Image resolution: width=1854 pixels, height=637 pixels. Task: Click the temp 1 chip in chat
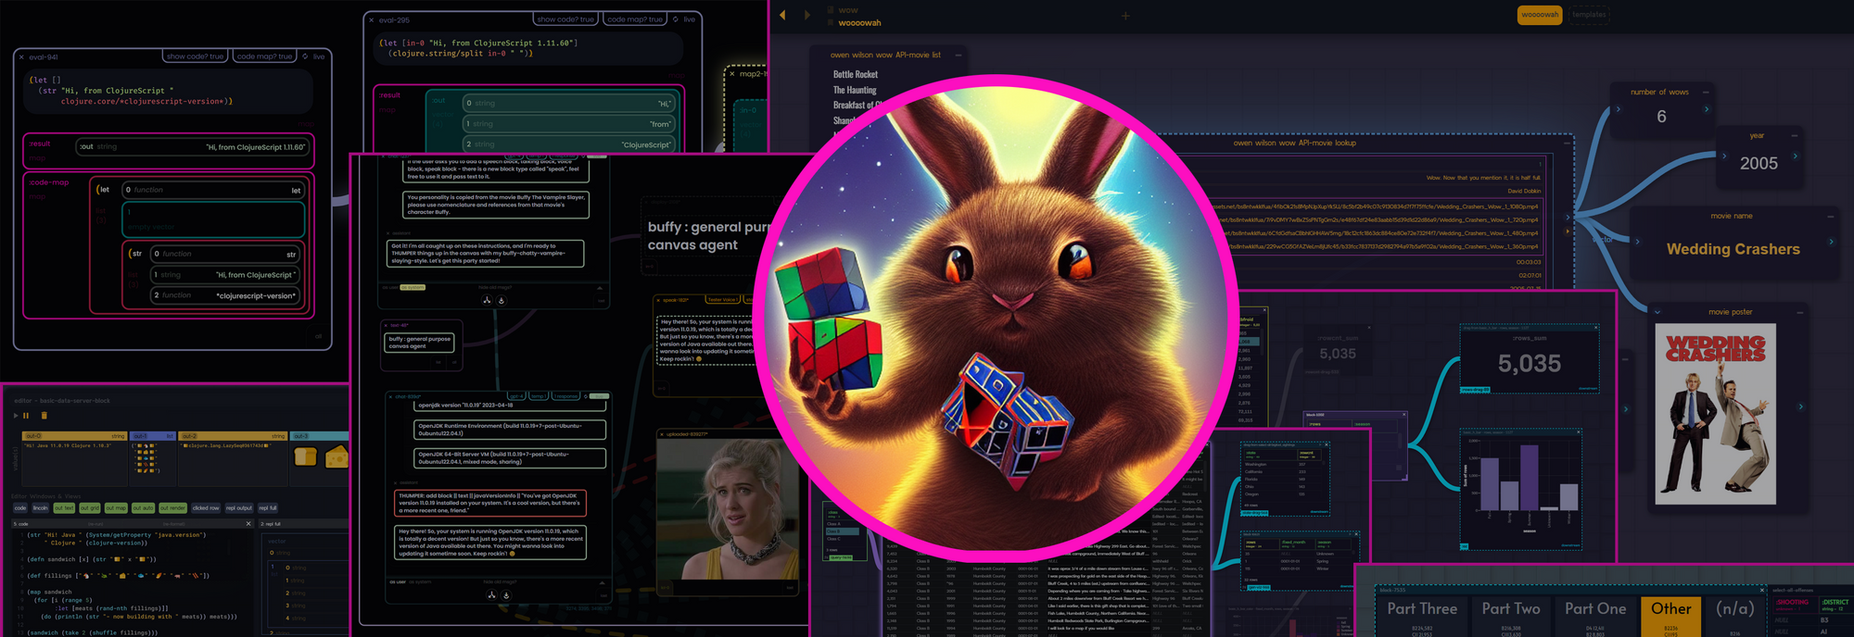click(x=540, y=396)
